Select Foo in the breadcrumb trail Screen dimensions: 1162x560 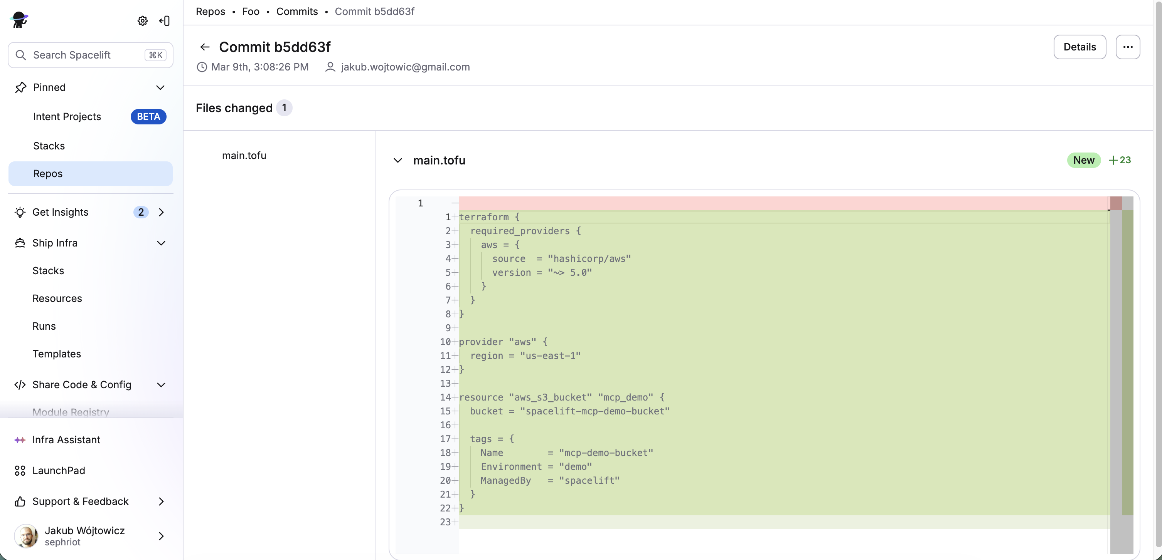250,11
